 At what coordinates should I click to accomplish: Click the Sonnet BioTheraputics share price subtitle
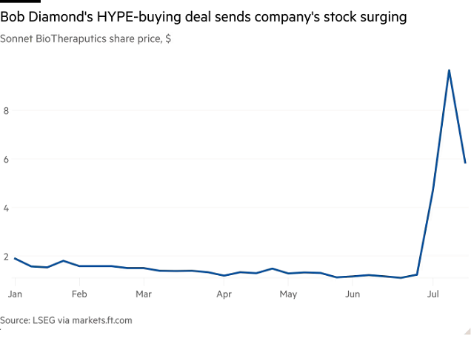[86, 39]
